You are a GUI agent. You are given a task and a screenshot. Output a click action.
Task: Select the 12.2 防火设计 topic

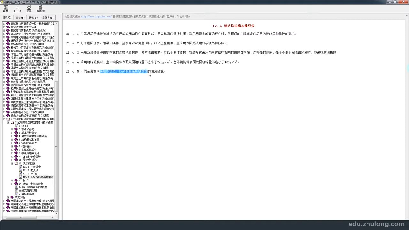pyautogui.click(x=32, y=170)
